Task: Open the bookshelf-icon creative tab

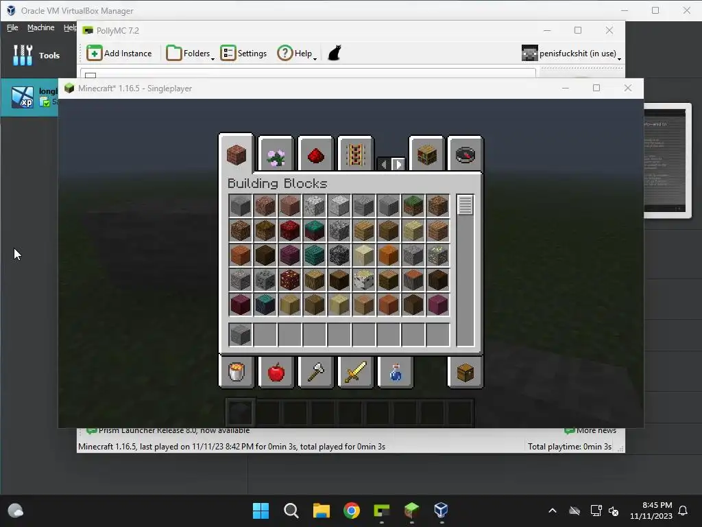Action: tap(426, 154)
